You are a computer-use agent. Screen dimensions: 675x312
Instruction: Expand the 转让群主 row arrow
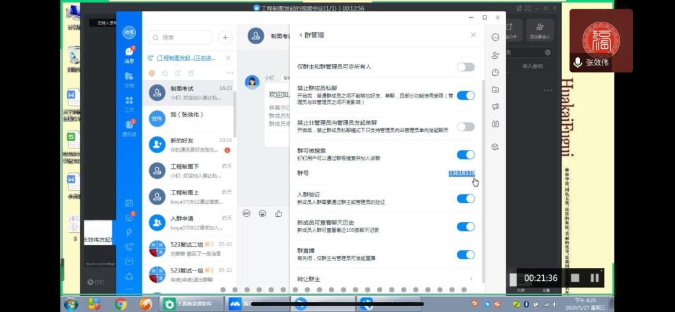(471, 279)
